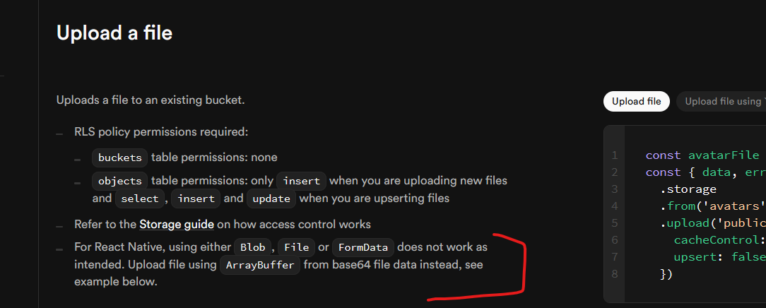Click the 'insert' tag between select and update

(196, 199)
